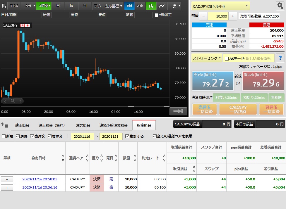Screen dimensions: 286x209
Task: Click the CAD/JPY一括決済 button
Action: point(238,109)
